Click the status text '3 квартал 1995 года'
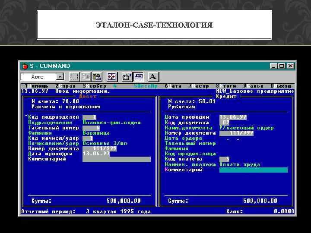This screenshot has height=233, width=311. pos(118,211)
